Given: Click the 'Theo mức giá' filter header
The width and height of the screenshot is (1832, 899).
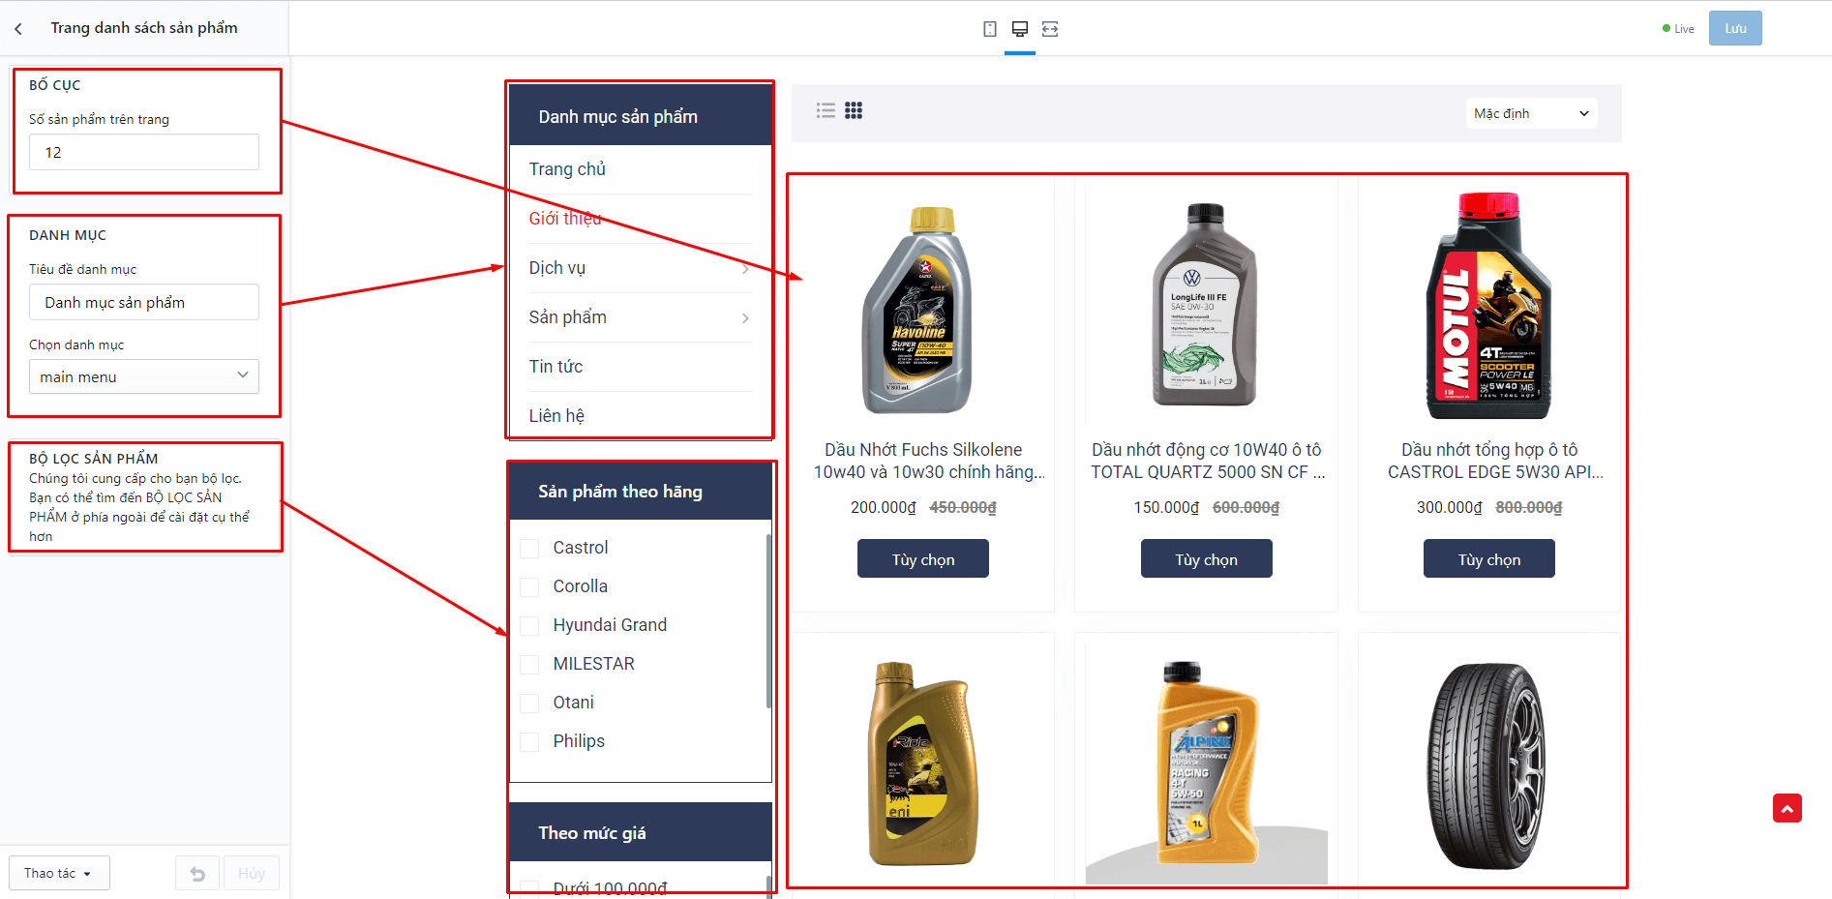Looking at the screenshot, I should pyautogui.click(x=641, y=832).
